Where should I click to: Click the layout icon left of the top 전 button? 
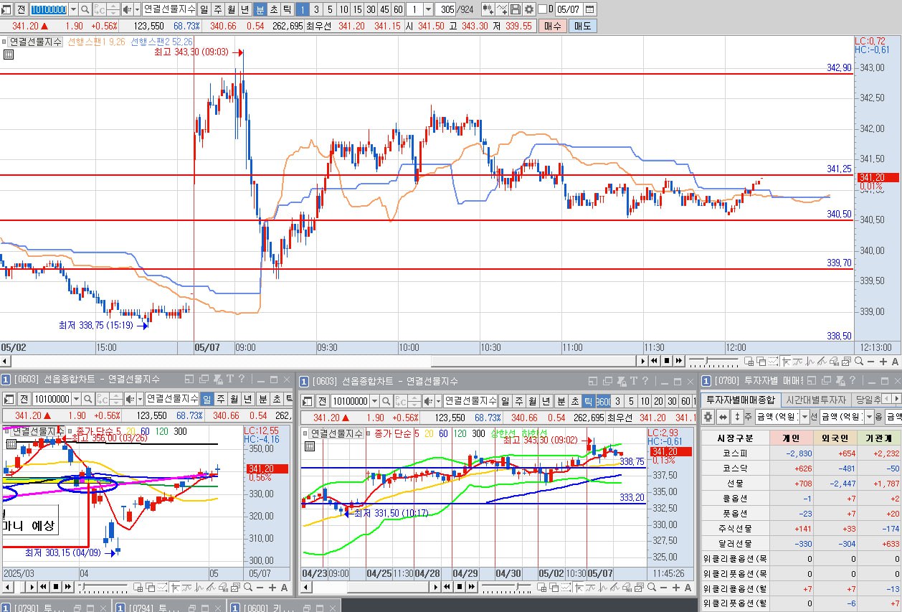tap(6, 9)
